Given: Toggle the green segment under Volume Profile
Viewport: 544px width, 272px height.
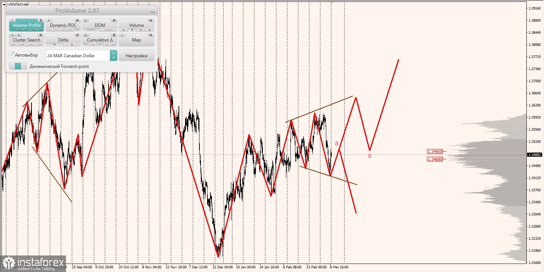Looking at the screenshot, I should tap(13, 30).
